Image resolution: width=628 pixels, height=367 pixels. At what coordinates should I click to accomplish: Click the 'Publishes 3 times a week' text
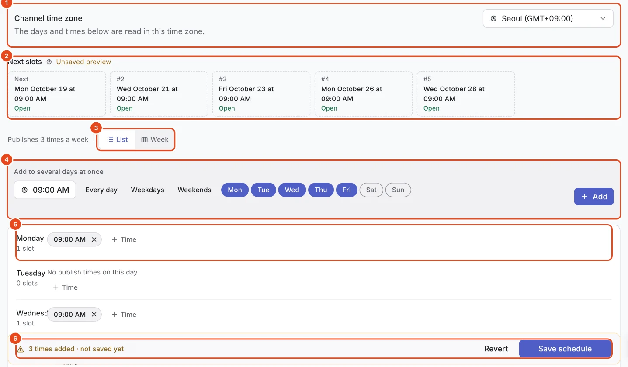click(x=48, y=139)
